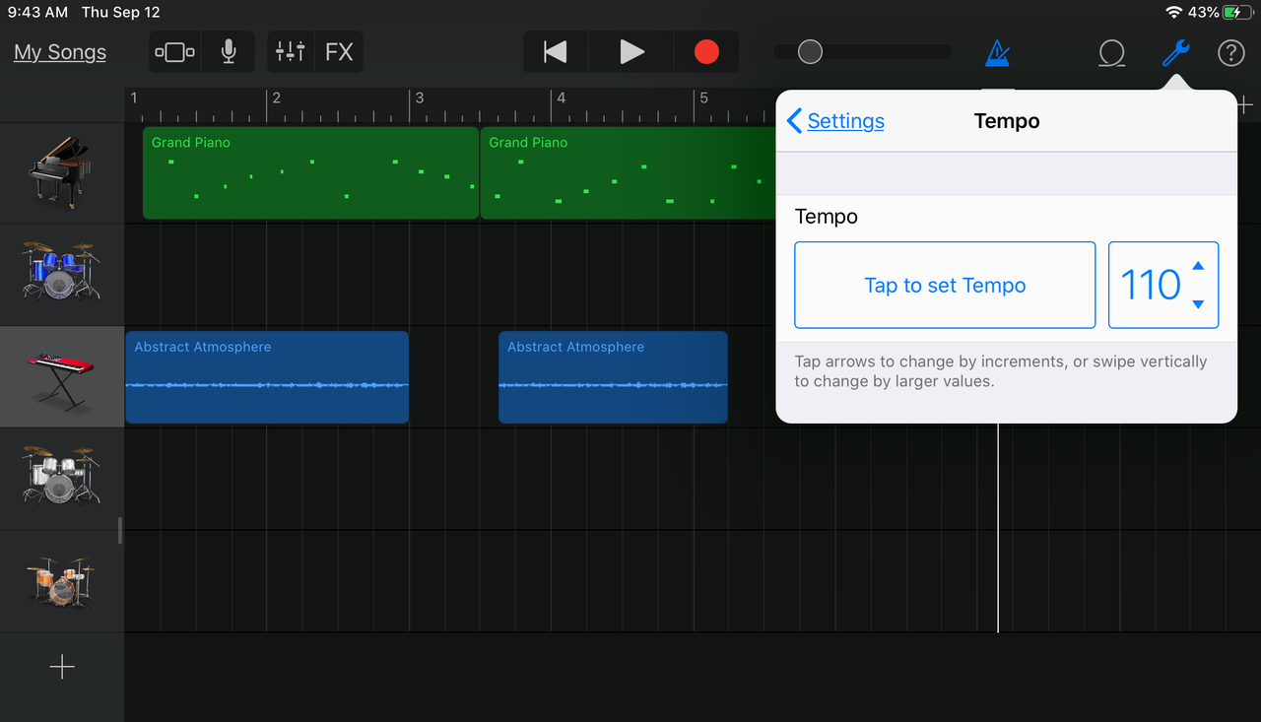1261x722 pixels.
Task: Select the keyboard instrument track icon
Action: (x=61, y=377)
